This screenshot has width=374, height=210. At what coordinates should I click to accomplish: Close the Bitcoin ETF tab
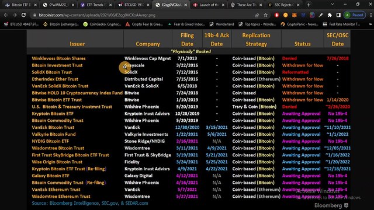(x=35, y=5)
